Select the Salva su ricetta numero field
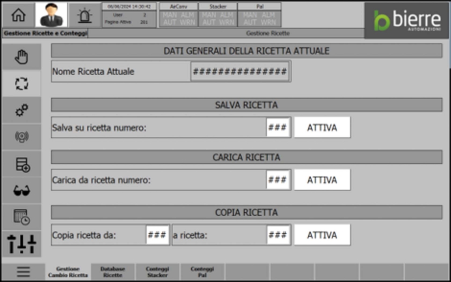Viewport: 451px width, 282px height. pyautogui.click(x=278, y=127)
